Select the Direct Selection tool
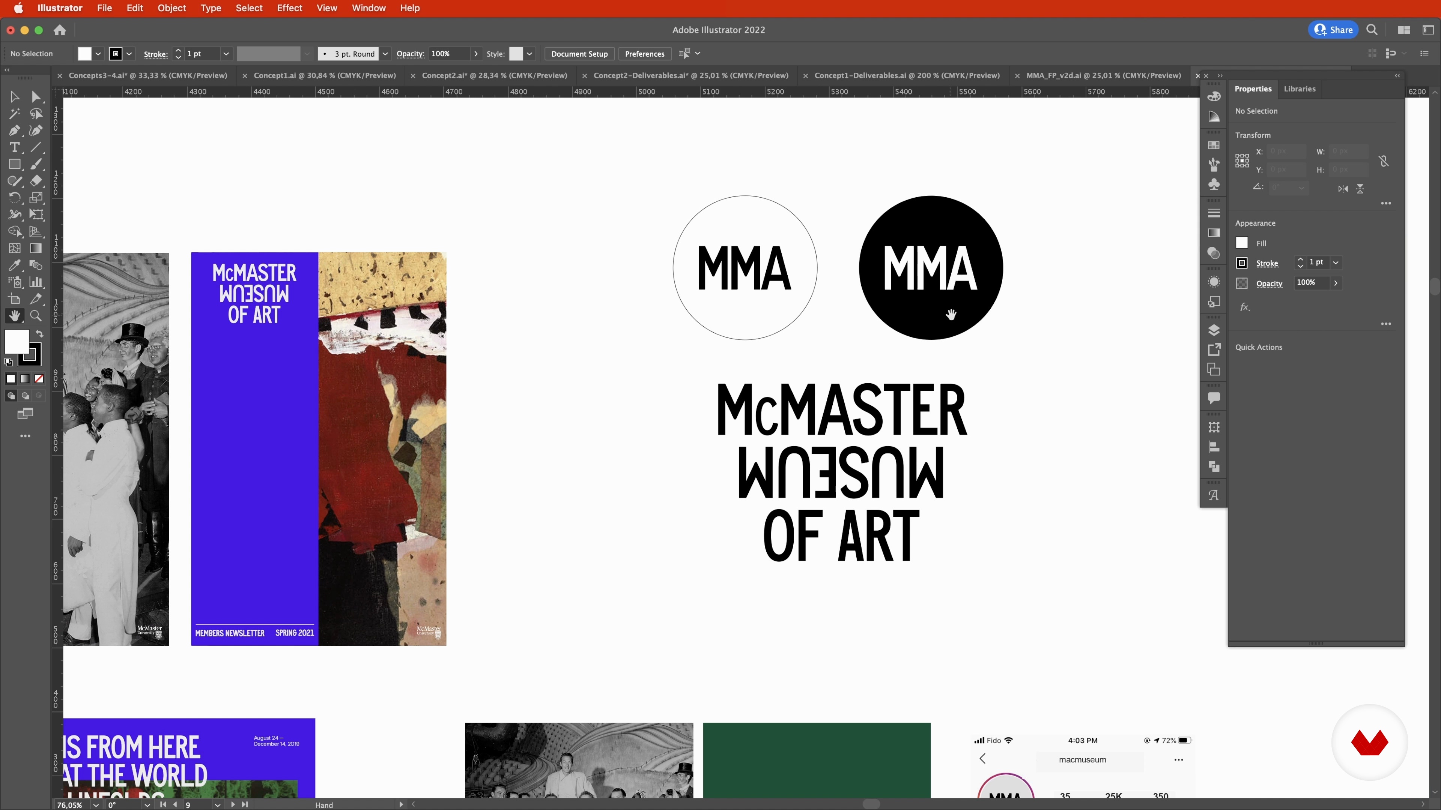1441x810 pixels. click(x=36, y=97)
